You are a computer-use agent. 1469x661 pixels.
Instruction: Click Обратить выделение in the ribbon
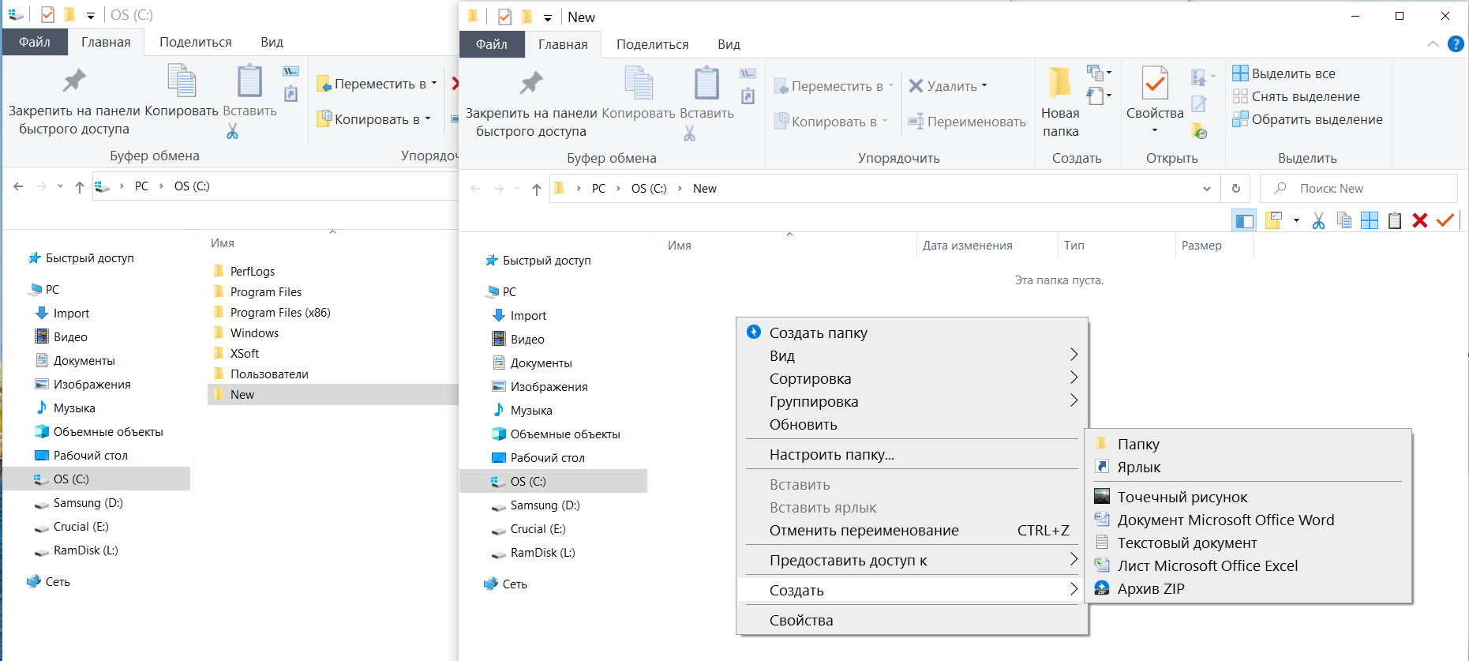1317,119
